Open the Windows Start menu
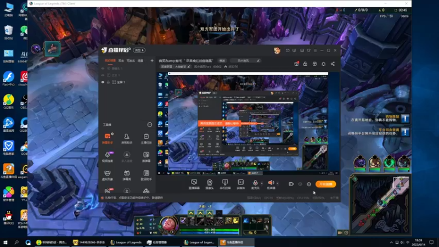The height and width of the screenshot is (247, 439). [x=5, y=242]
